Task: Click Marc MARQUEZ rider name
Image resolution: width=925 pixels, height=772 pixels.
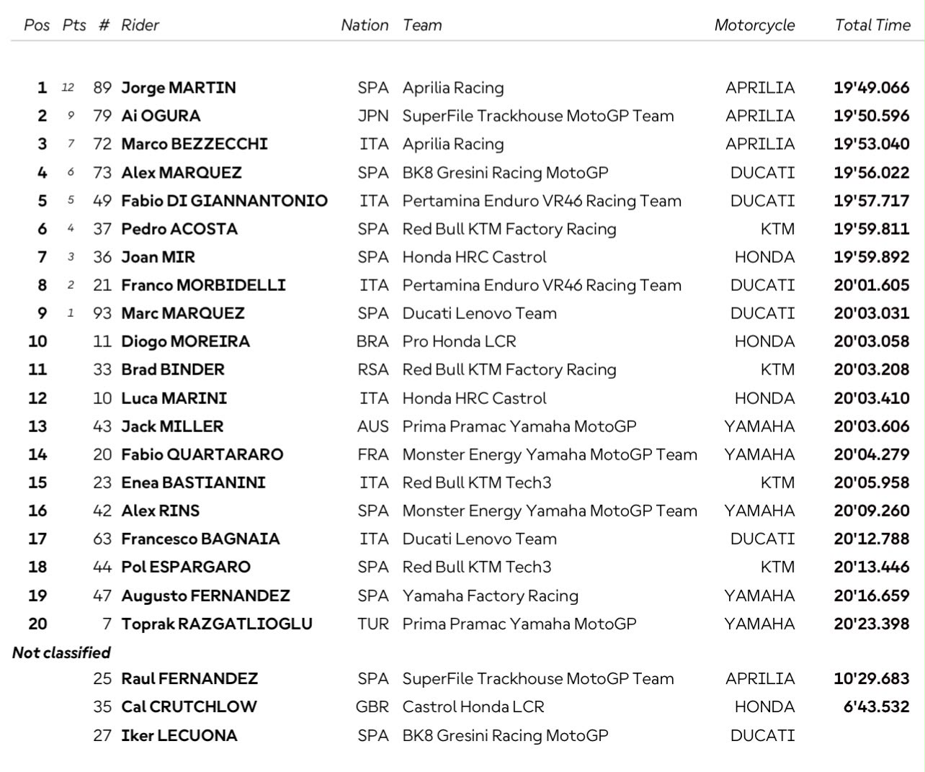Action: tap(183, 313)
